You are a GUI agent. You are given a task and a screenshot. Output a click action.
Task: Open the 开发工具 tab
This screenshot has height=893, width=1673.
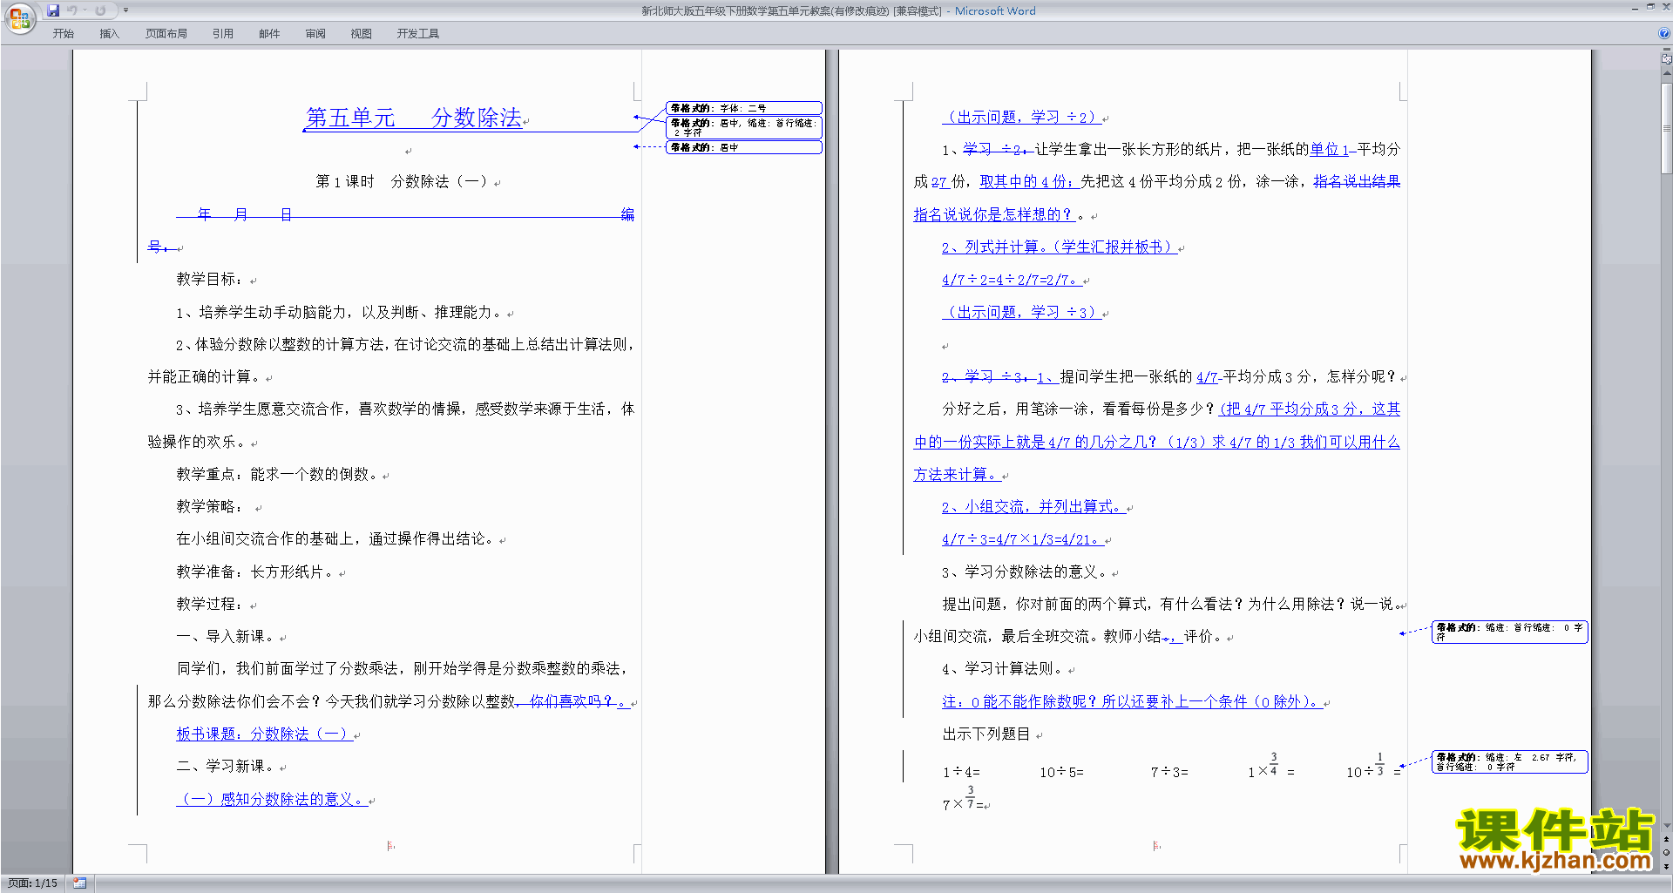417,33
